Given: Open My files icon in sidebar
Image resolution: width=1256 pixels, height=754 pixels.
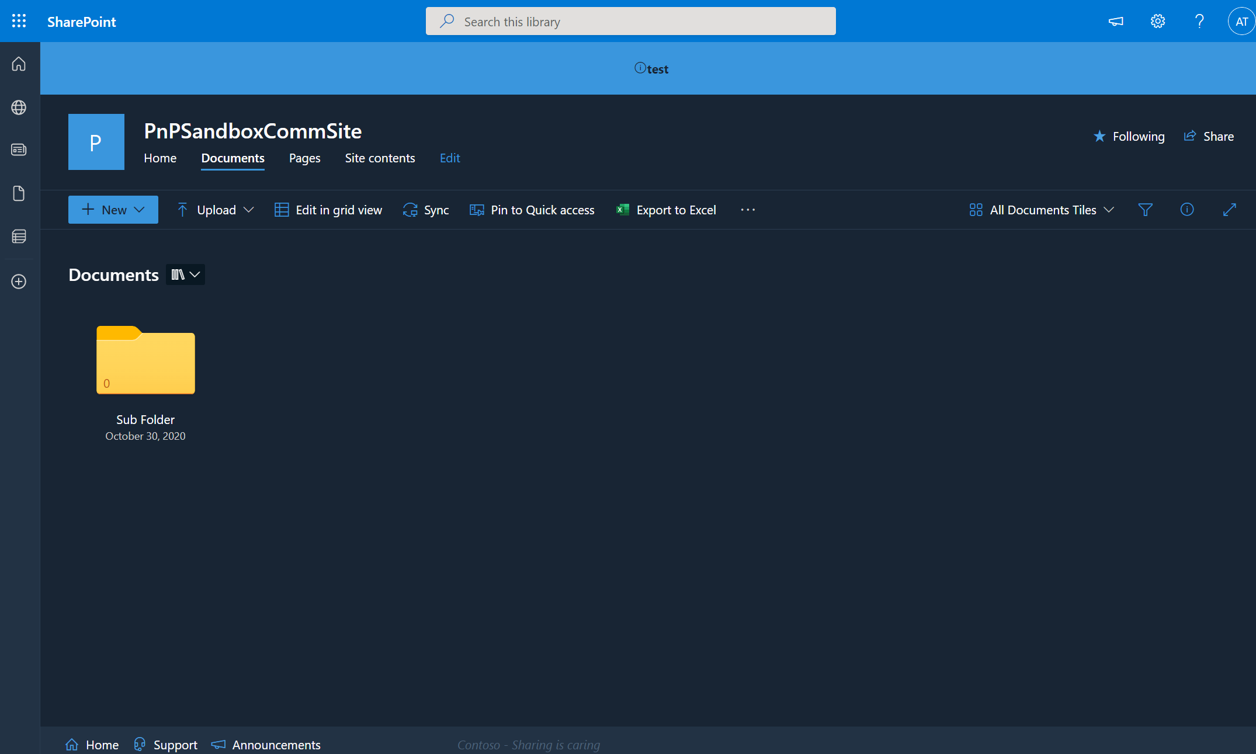Looking at the screenshot, I should 19,193.
